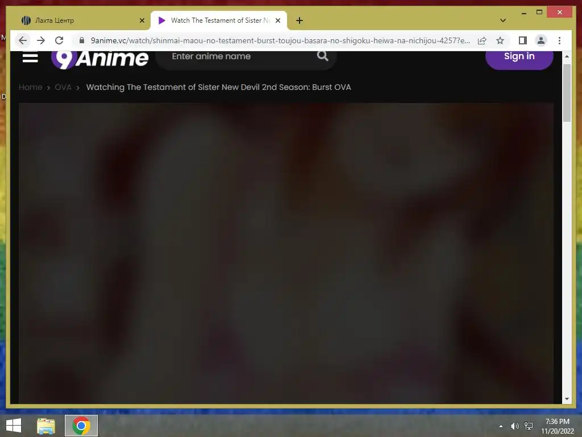
Task: Open a new tab
Action: point(299,20)
